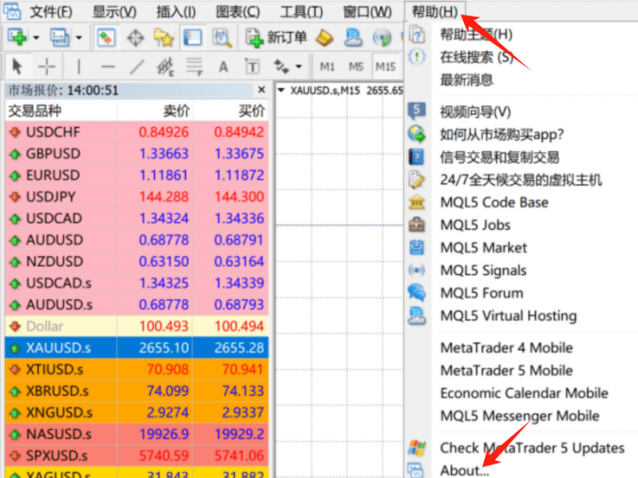Select the EURUSD symbol row
This screenshot has width=638, height=478.
[137, 175]
